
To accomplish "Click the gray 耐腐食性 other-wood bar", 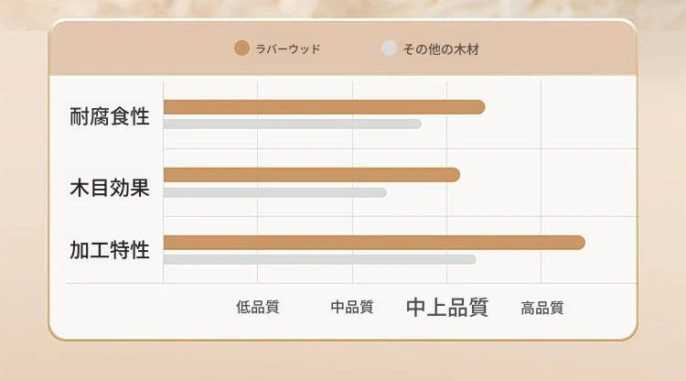I will pyautogui.click(x=293, y=124).
